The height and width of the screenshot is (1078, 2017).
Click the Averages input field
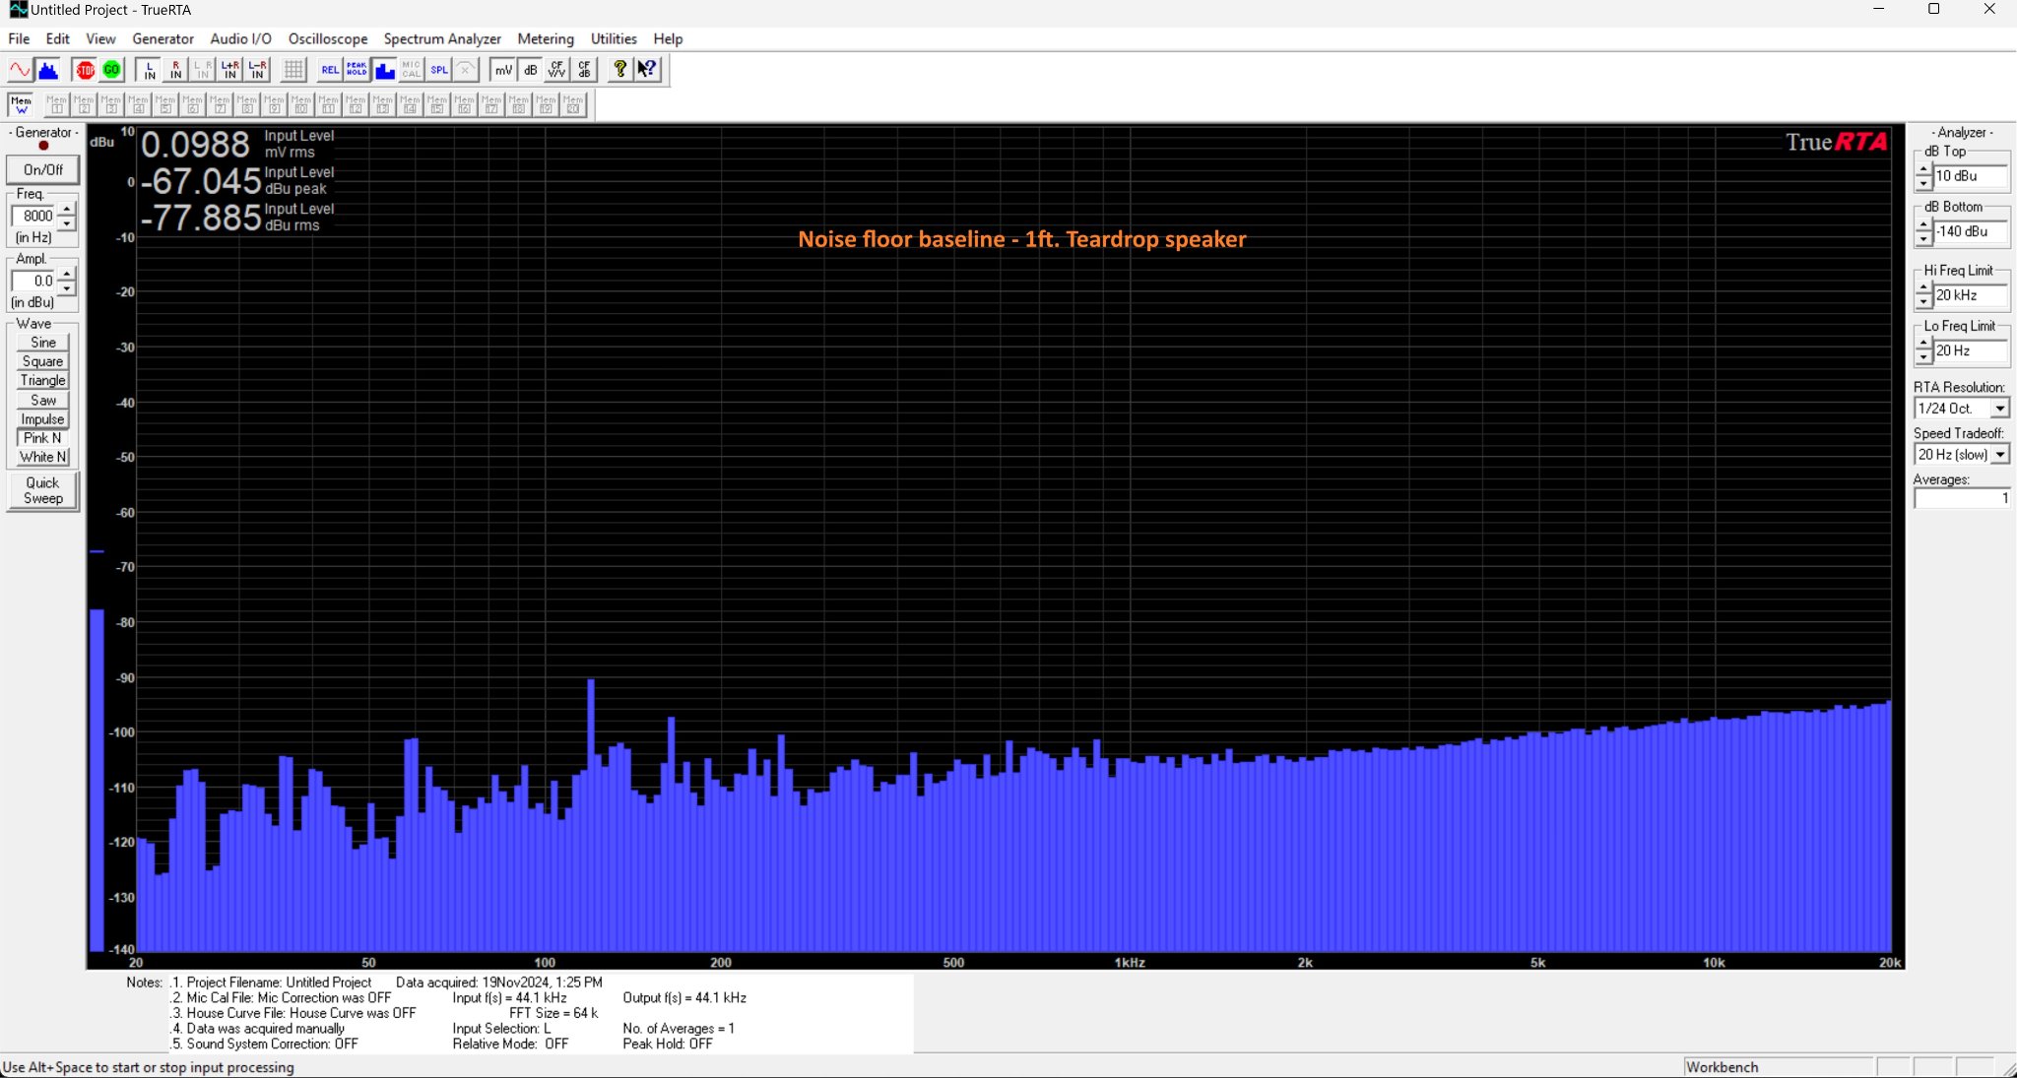coord(1961,498)
